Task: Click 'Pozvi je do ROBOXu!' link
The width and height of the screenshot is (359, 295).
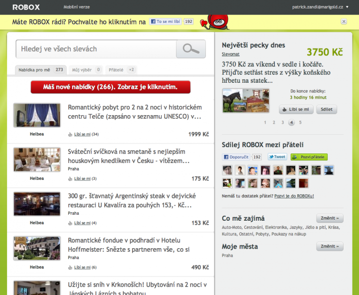Action: pyautogui.click(x=294, y=196)
